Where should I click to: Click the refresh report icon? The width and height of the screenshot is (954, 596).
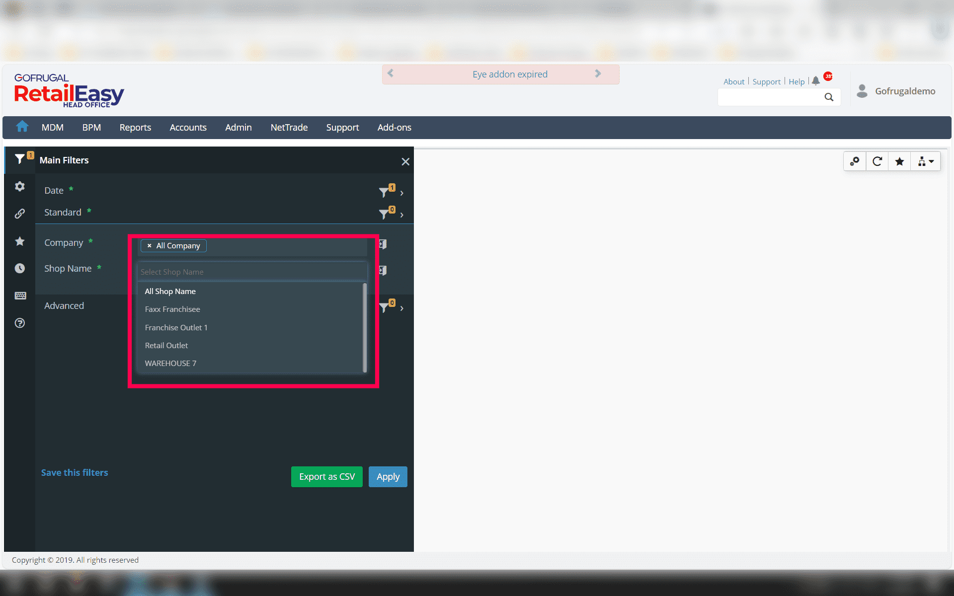tap(877, 161)
